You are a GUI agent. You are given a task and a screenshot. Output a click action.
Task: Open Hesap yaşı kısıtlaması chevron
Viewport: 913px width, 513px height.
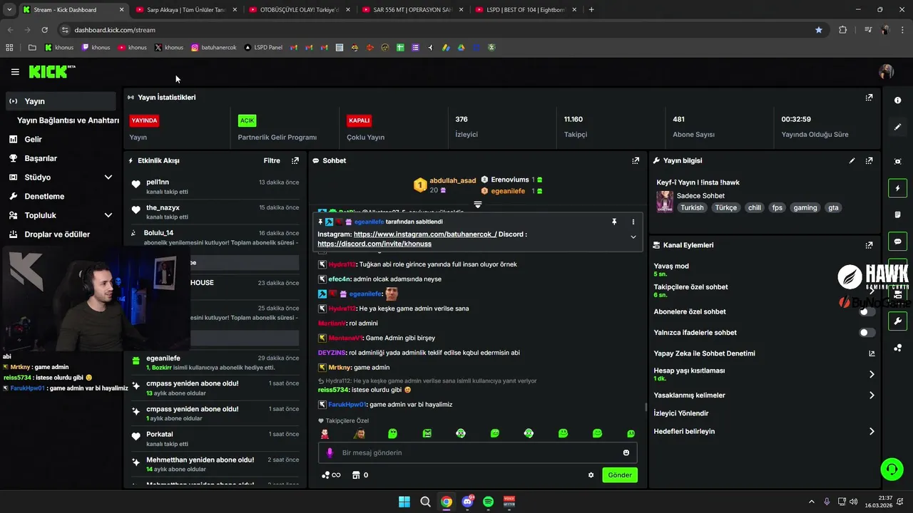coord(872,374)
